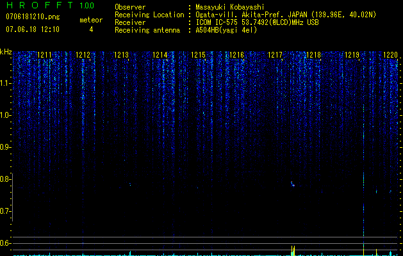403x256 pixels.
Task: Click the kHz axis unit label
Action: point(6,52)
